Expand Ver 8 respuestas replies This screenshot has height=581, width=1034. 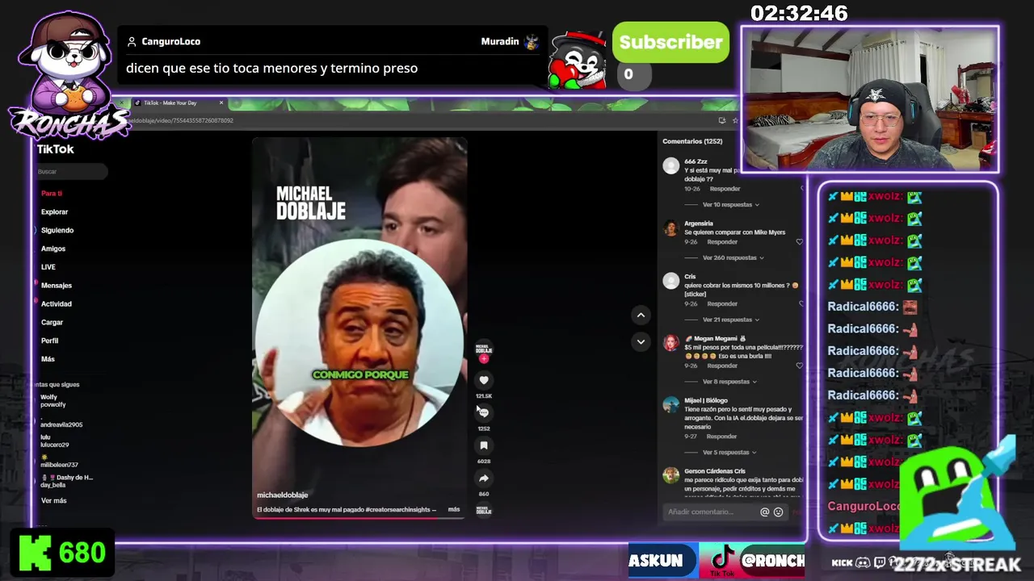point(729,382)
